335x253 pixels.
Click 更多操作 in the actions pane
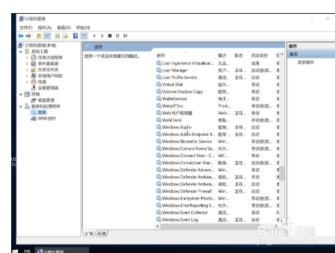coord(305,62)
